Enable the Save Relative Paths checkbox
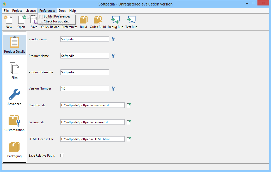The height and width of the screenshot is (172, 271). point(62,155)
